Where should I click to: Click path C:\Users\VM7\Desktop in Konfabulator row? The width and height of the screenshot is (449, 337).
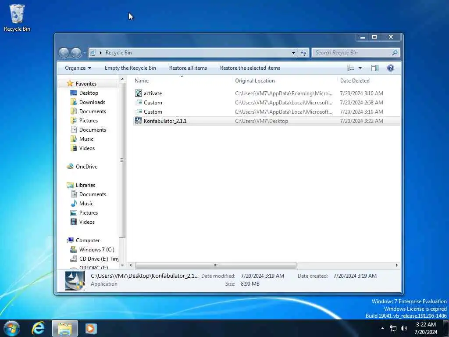coord(261,121)
